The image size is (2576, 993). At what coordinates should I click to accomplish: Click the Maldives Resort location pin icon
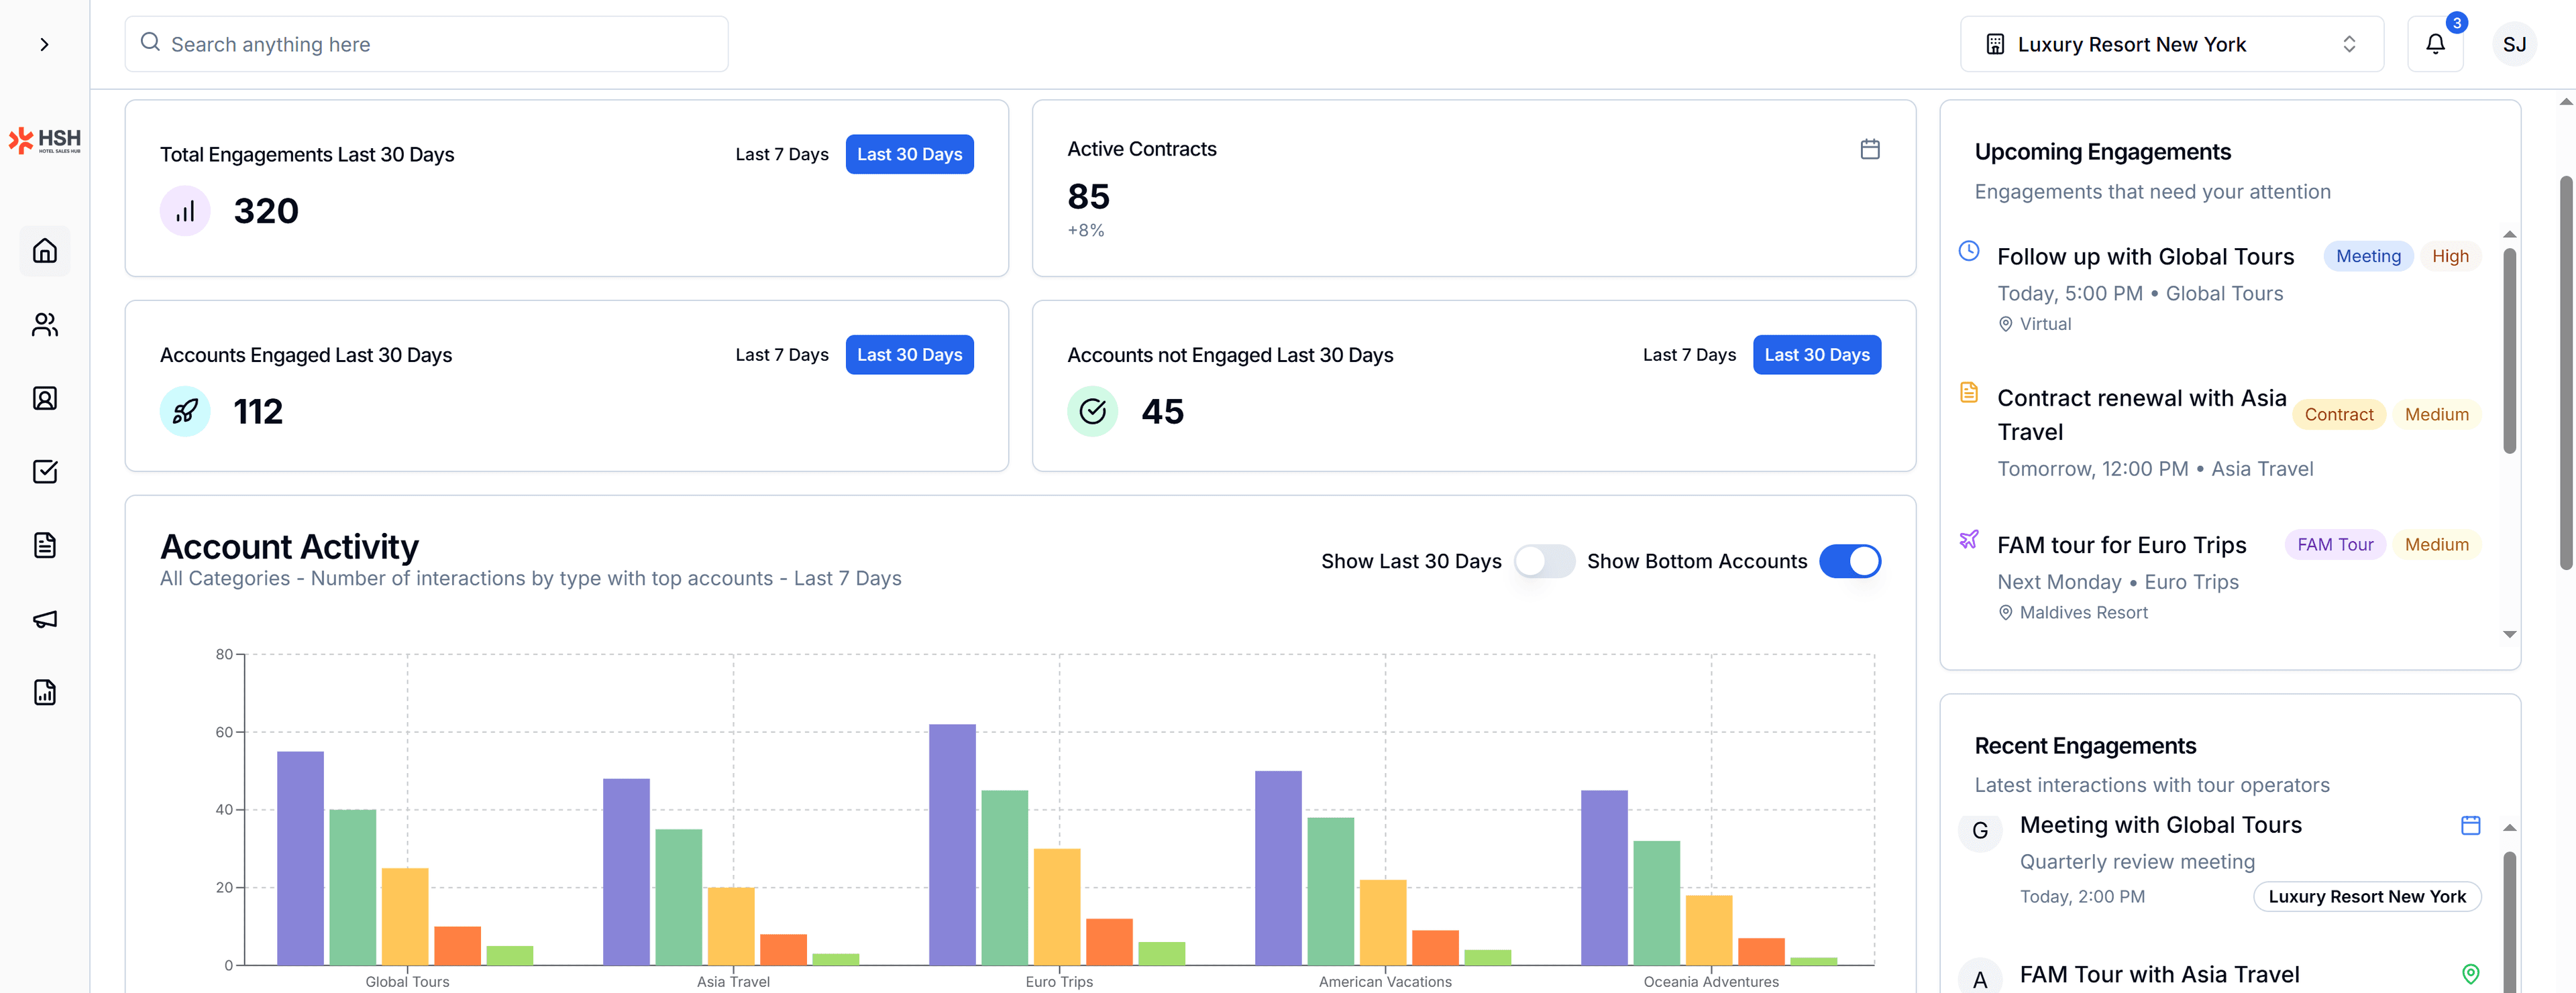coord(2005,612)
